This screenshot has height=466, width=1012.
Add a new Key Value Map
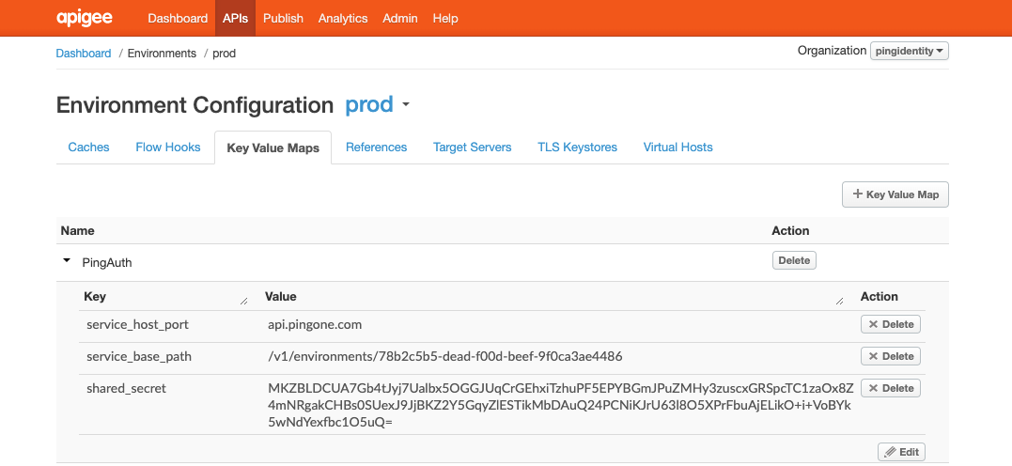895,194
